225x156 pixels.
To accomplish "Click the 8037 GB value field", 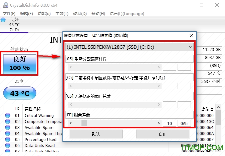I will (209, 58).
